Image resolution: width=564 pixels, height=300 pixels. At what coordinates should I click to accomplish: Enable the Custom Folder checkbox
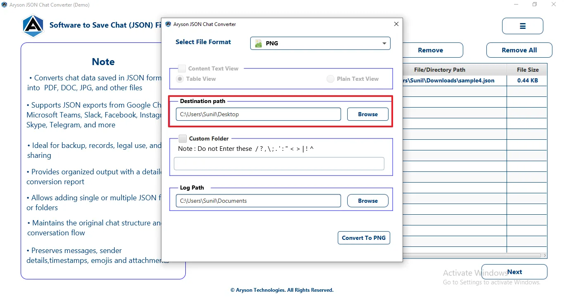click(x=183, y=139)
